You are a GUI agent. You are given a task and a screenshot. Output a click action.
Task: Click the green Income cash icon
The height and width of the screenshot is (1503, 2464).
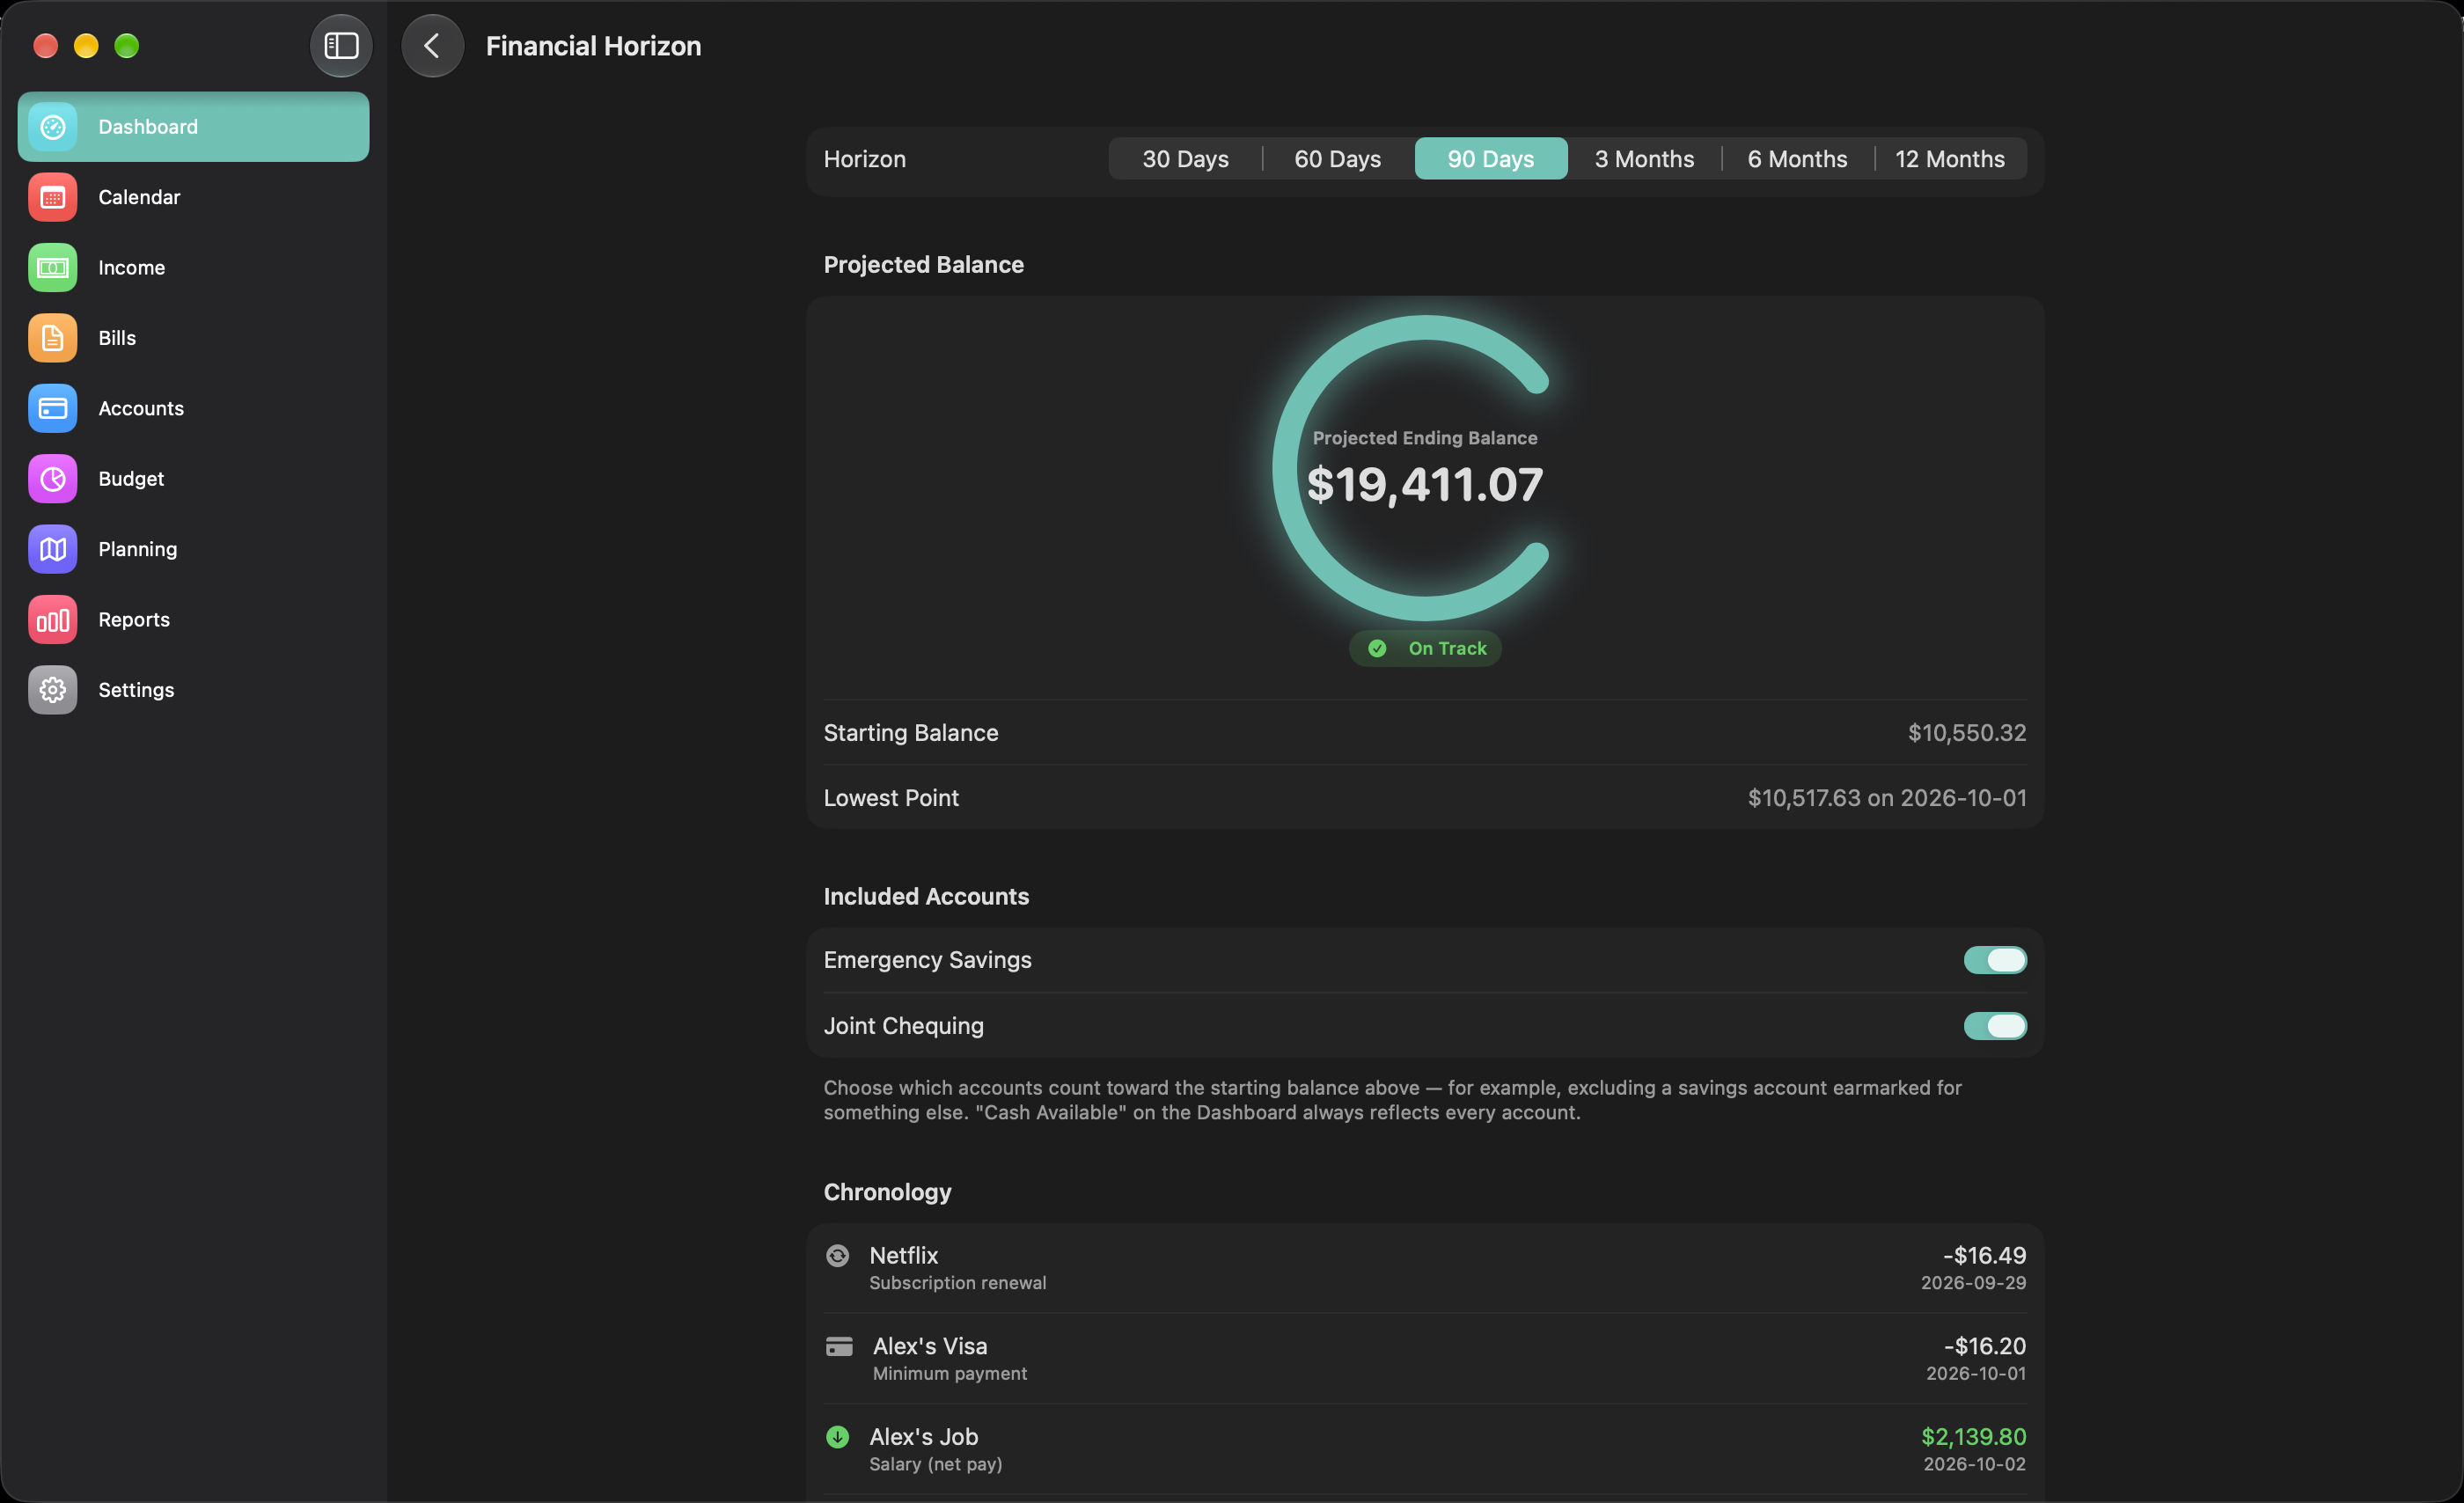click(x=53, y=268)
